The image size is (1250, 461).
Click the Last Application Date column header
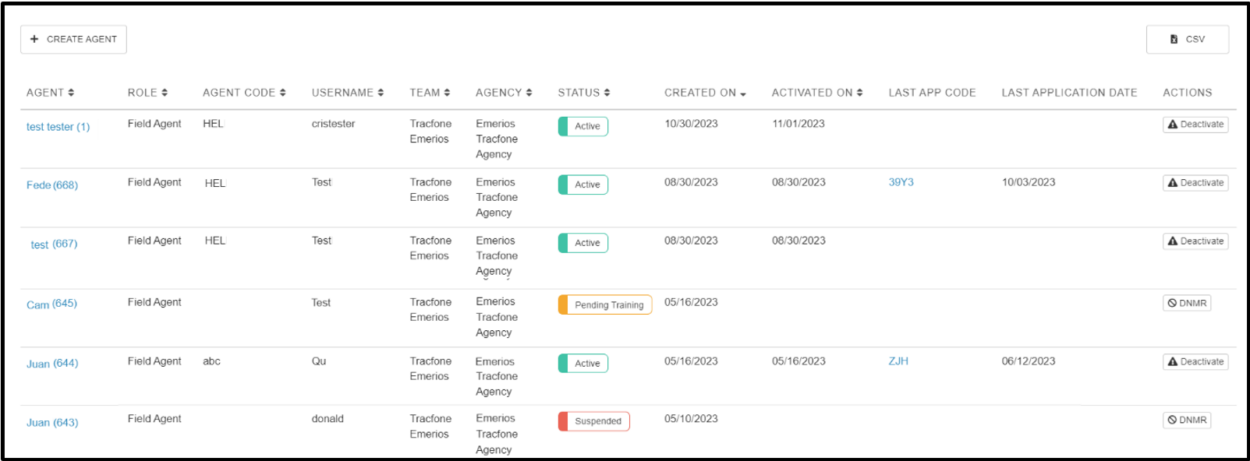tap(1069, 93)
